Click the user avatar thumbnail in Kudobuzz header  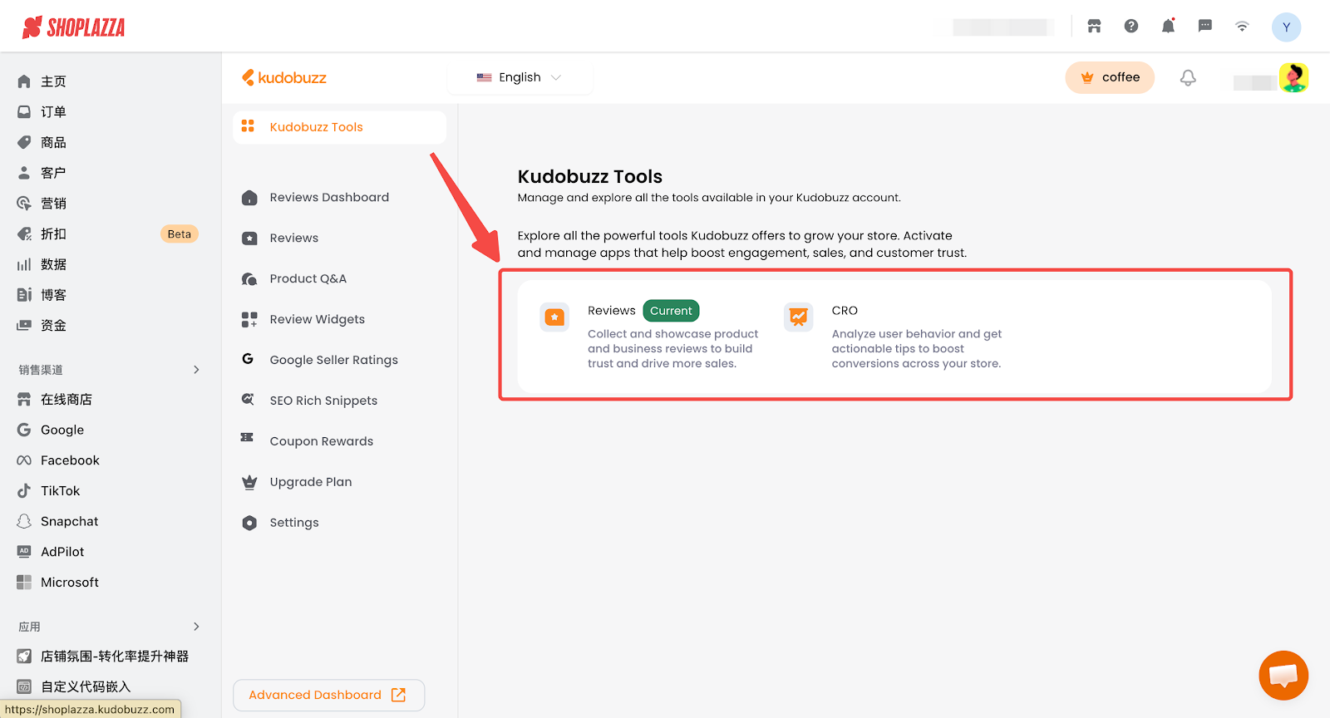[1293, 78]
